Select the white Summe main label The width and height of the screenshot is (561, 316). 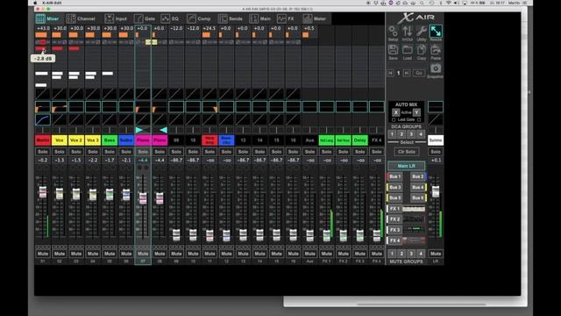pyautogui.click(x=436, y=140)
